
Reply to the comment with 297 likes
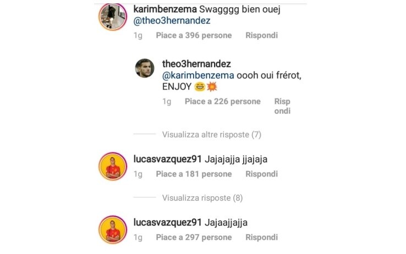click(x=261, y=238)
